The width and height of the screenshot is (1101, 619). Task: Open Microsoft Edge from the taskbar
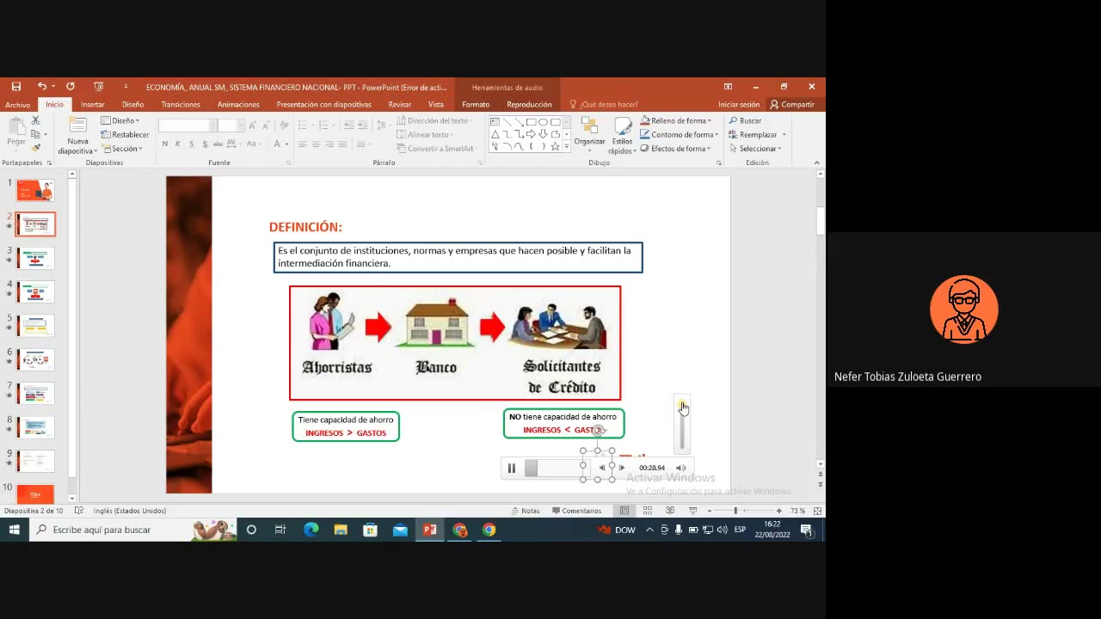click(311, 530)
